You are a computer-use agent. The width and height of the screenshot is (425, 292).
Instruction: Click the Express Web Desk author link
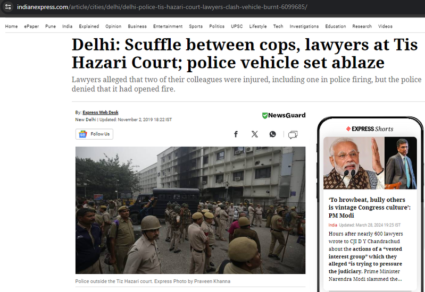pyautogui.click(x=101, y=113)
